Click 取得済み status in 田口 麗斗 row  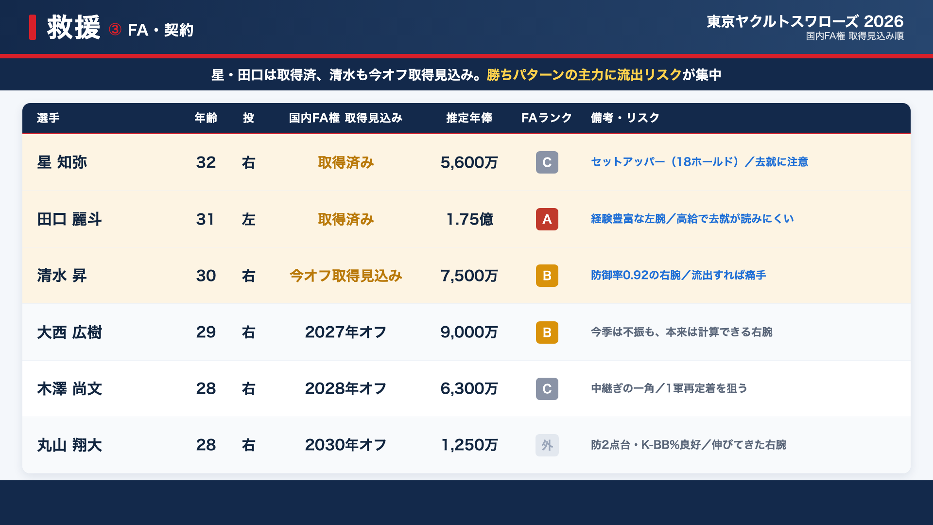(346, 219)
